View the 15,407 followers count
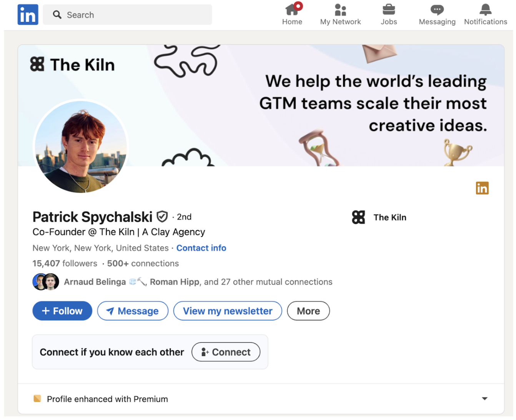Viewport: 516px width, 420px height. [65, 263]
